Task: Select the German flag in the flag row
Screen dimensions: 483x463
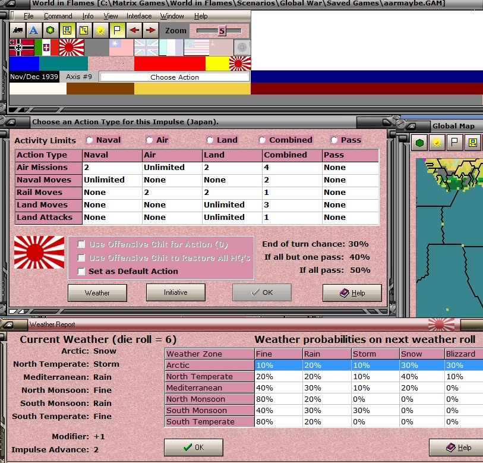Action: pos(22,48)
